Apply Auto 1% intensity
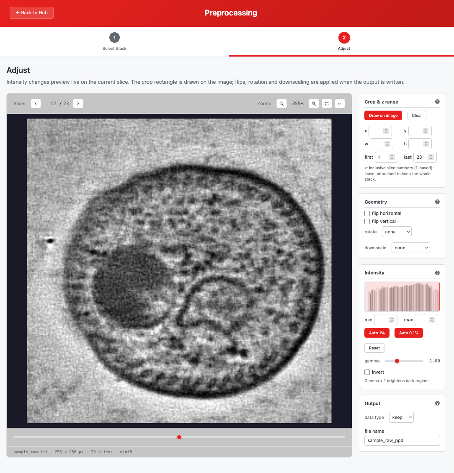This screenshot has height=473, width=454. pyautogui.click(x=377, y=333)
